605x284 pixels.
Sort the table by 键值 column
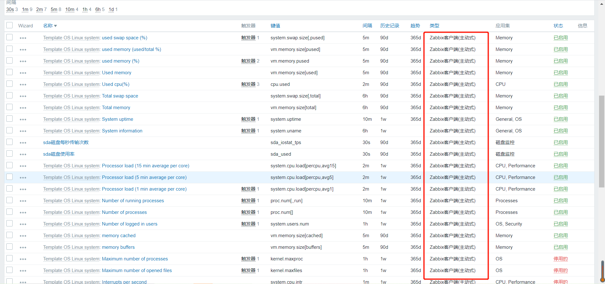click(275, 26)
